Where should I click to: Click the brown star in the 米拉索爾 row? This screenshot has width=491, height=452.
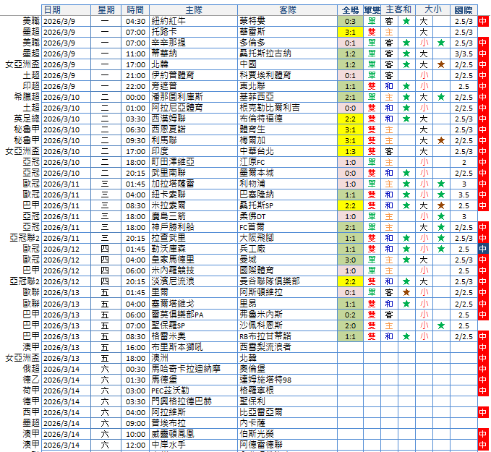point(440,206)
